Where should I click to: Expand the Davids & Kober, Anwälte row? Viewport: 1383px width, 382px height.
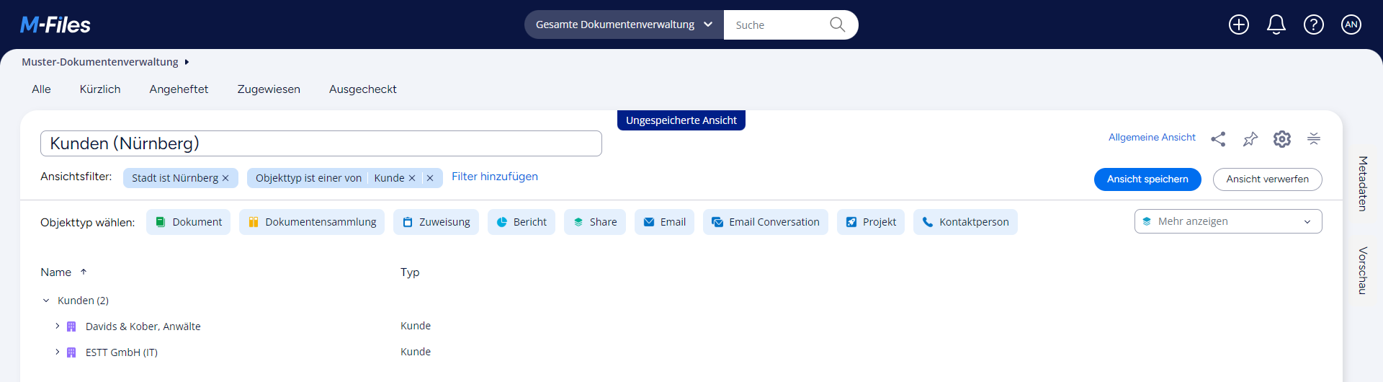click(x=58, y=327)
